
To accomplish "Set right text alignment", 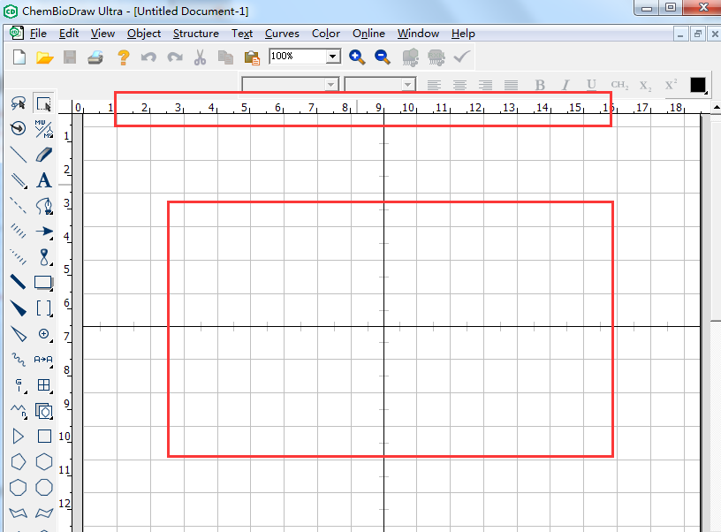I will 486,85.
